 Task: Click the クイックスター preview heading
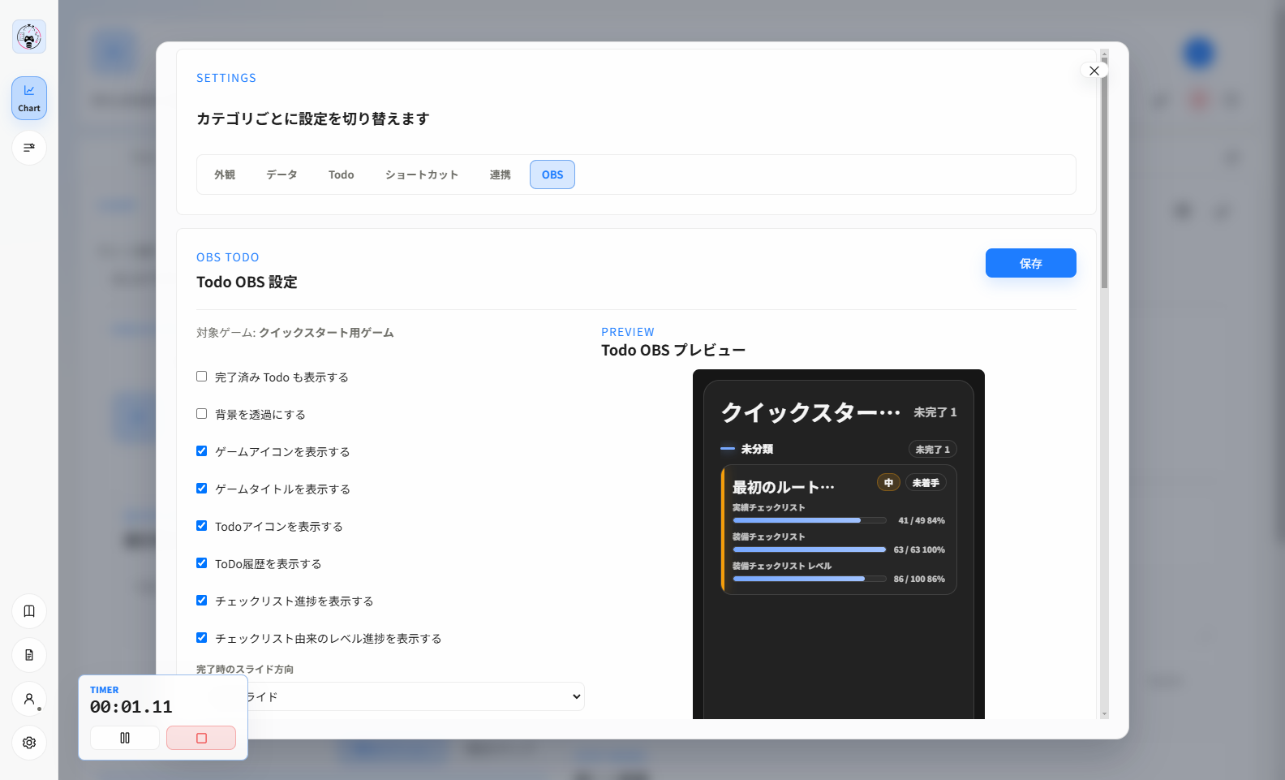pyautogui.click(x=810, y=412)
